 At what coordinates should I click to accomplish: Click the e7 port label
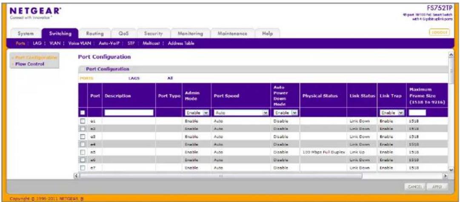pos(92,168)
